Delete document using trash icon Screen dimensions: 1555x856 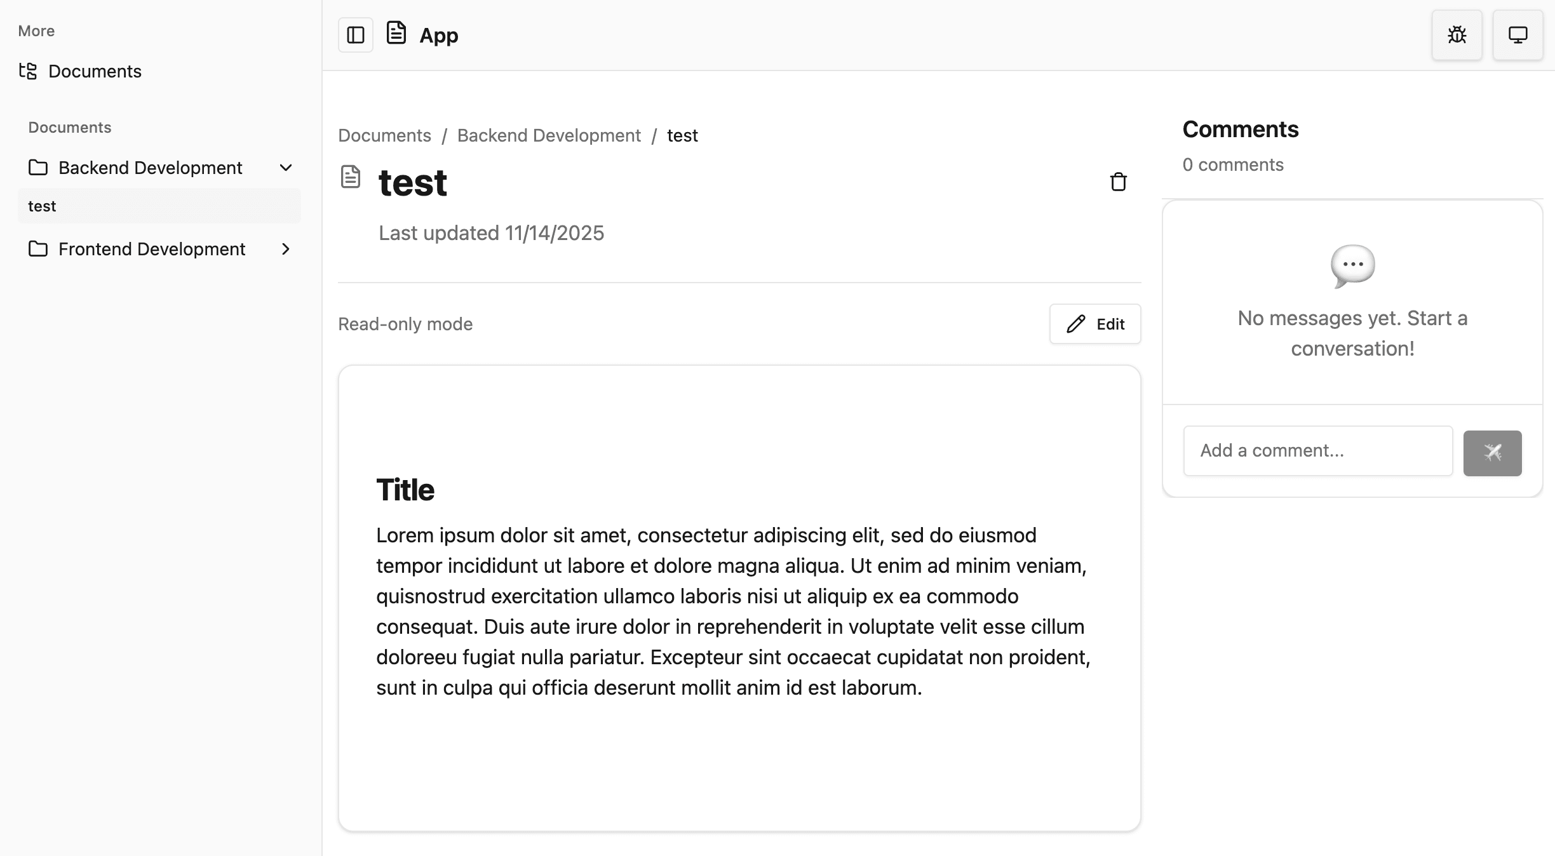point(1118,182)
